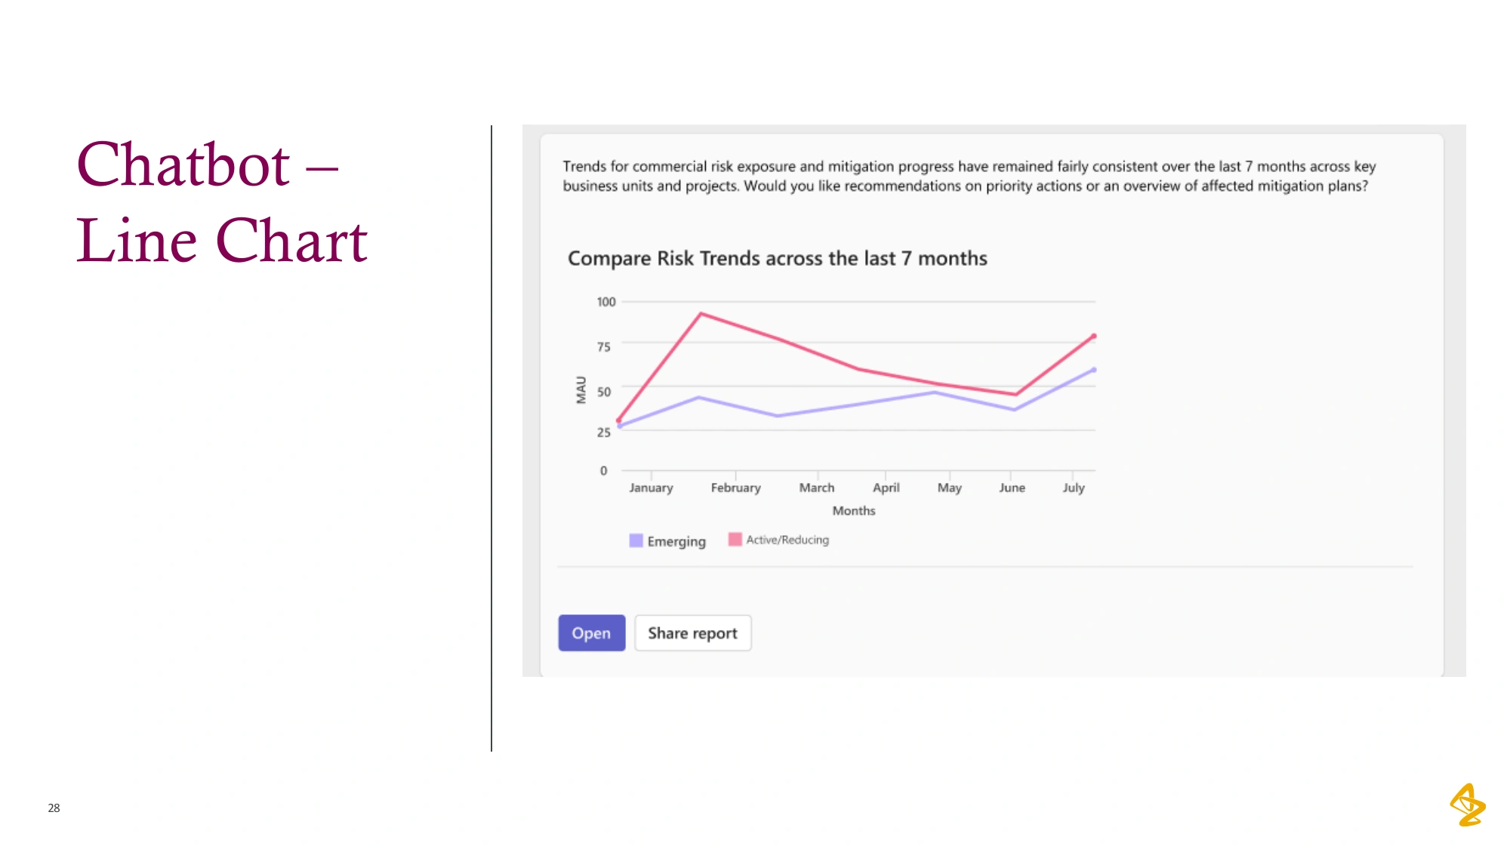Click the slide number 28

coord(54,807)
